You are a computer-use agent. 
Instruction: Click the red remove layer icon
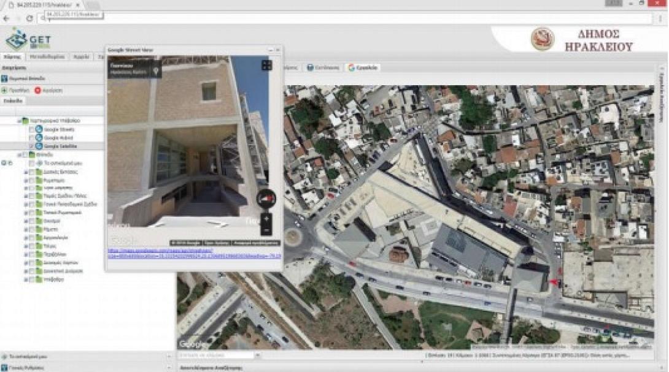point(37,90)
